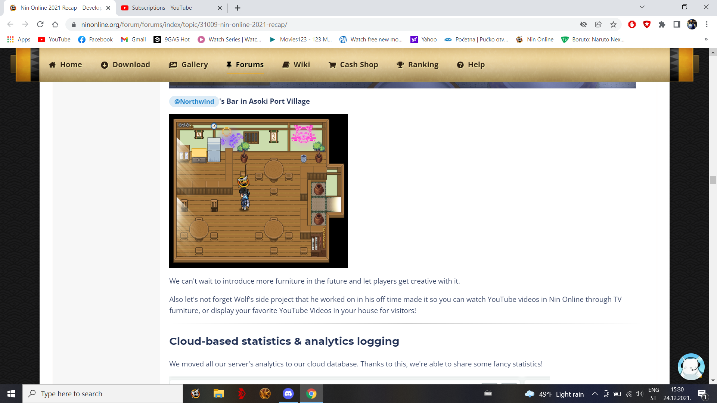The height and width of the screenshot is (403, 717).
Task: Click the Share this page icon
Action: click(x=598, y=25)
